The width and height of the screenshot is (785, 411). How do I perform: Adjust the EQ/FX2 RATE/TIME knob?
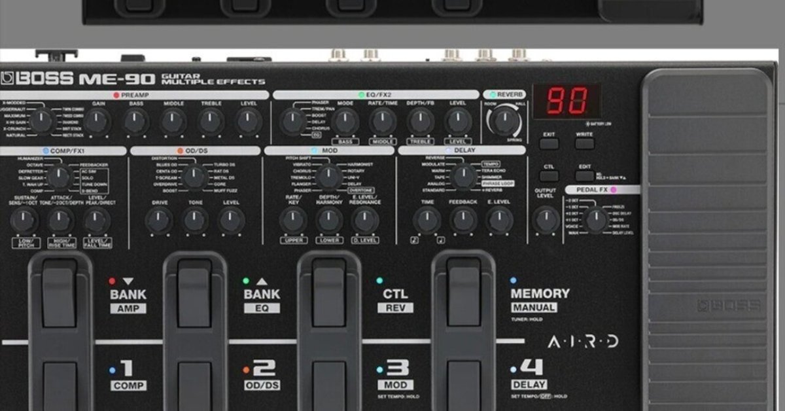(x=382, y=122)
